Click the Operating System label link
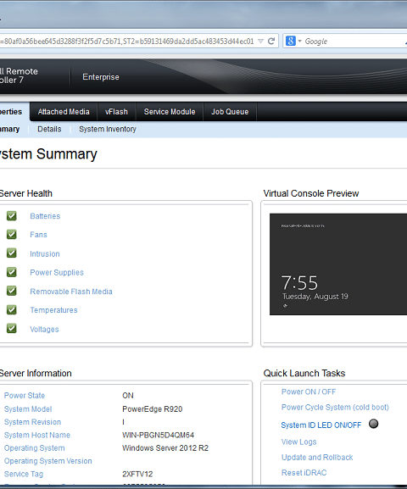 (34, 448)
